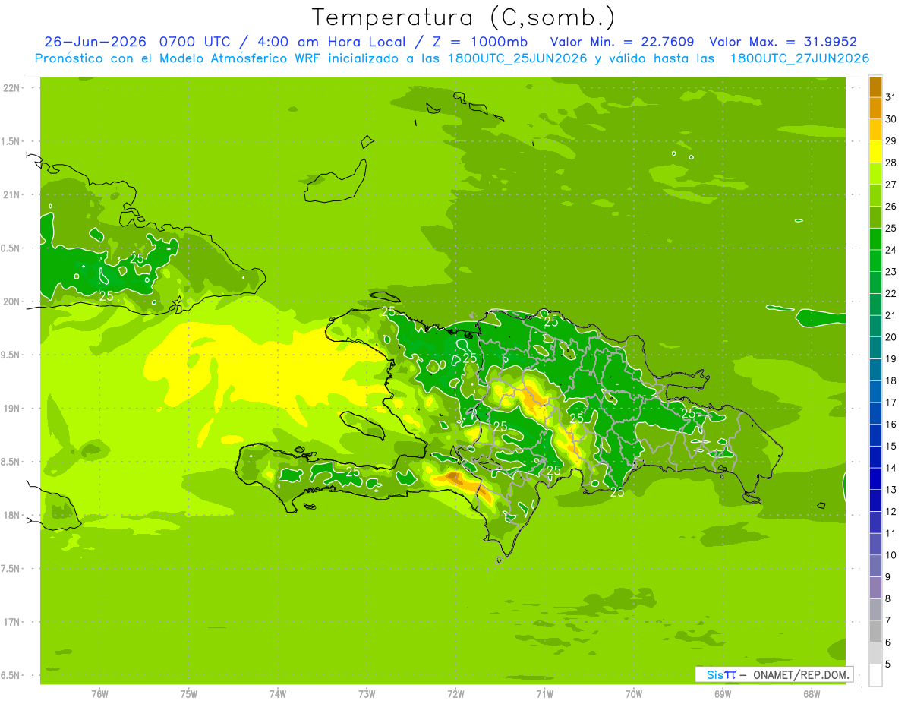Click the "6.5N" latitude axis label
911x704 pixels.
point(11,676)
